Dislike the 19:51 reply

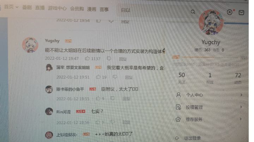coord(115,77)
